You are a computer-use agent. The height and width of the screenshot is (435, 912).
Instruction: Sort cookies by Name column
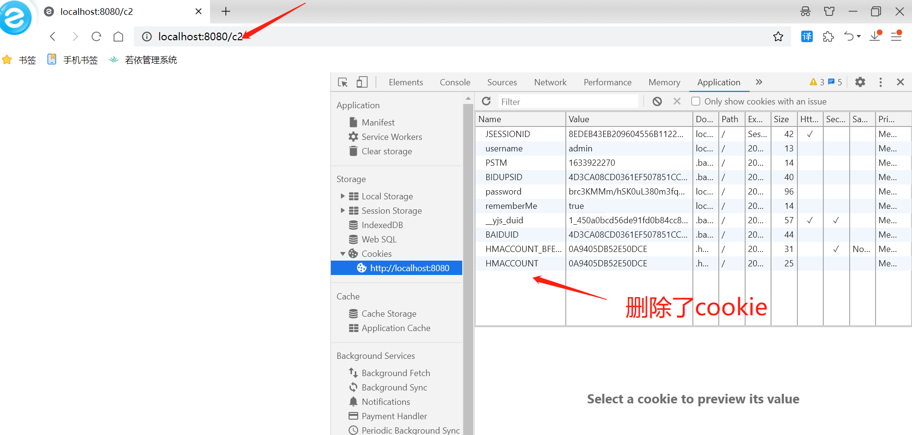520,119
